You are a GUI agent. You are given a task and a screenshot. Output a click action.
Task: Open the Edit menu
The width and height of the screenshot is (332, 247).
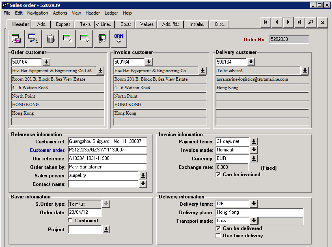tap(19, 13)
